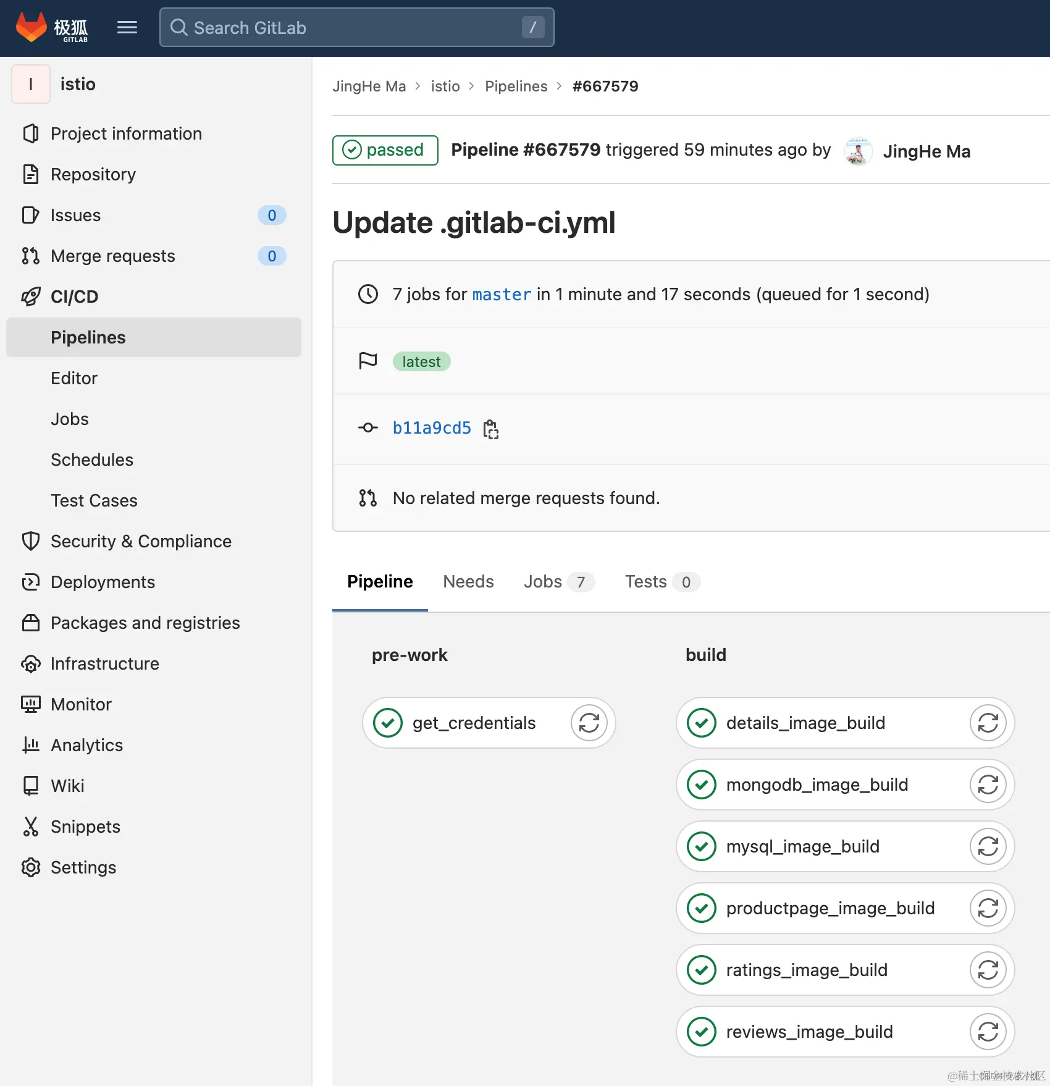This screenshot has height=1086, width=1050.
Task: Retry the mongodb_image_build job
Action: (988, 785)
